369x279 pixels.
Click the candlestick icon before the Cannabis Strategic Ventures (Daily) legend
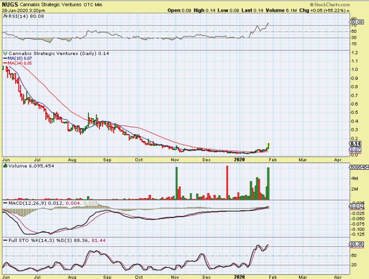point(5,53)
